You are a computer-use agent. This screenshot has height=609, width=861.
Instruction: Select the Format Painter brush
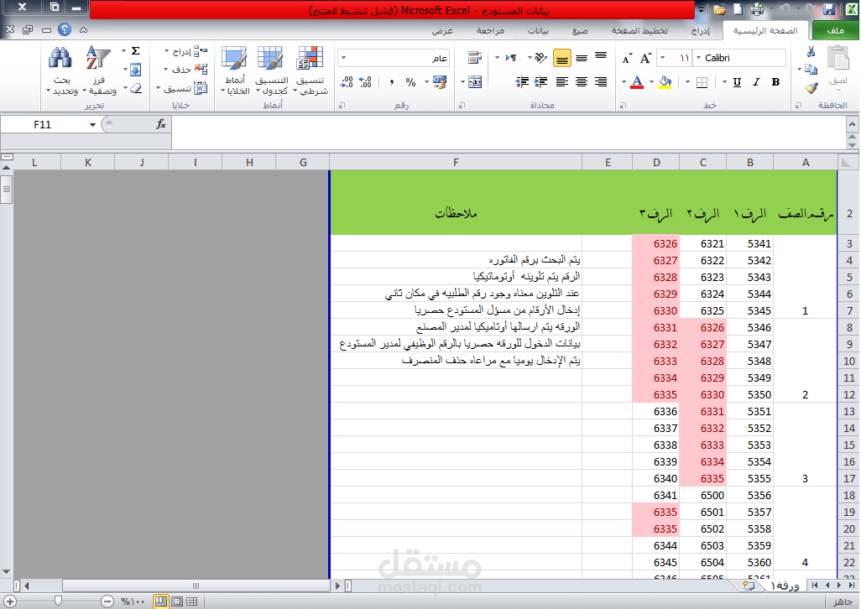pos(811,87)
